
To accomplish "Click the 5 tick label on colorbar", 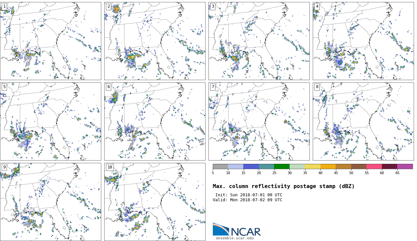I will (x=213, y=173).
